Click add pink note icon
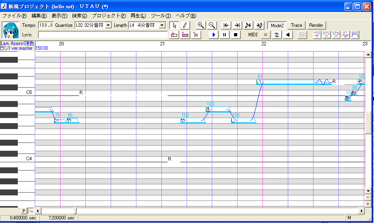Image resolution: width=374 pixels, height=223 pixels. coord(185,35)
